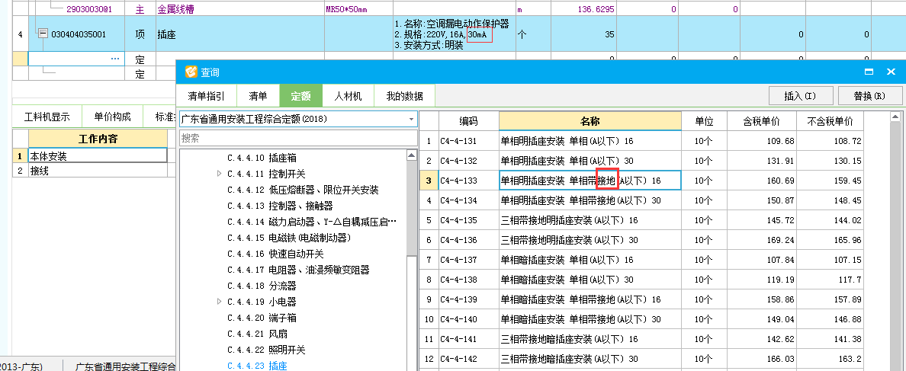The width and height of the screenshot is (906, 371).
Task: Select quota row C4-4-141
Action: point(641,339)
